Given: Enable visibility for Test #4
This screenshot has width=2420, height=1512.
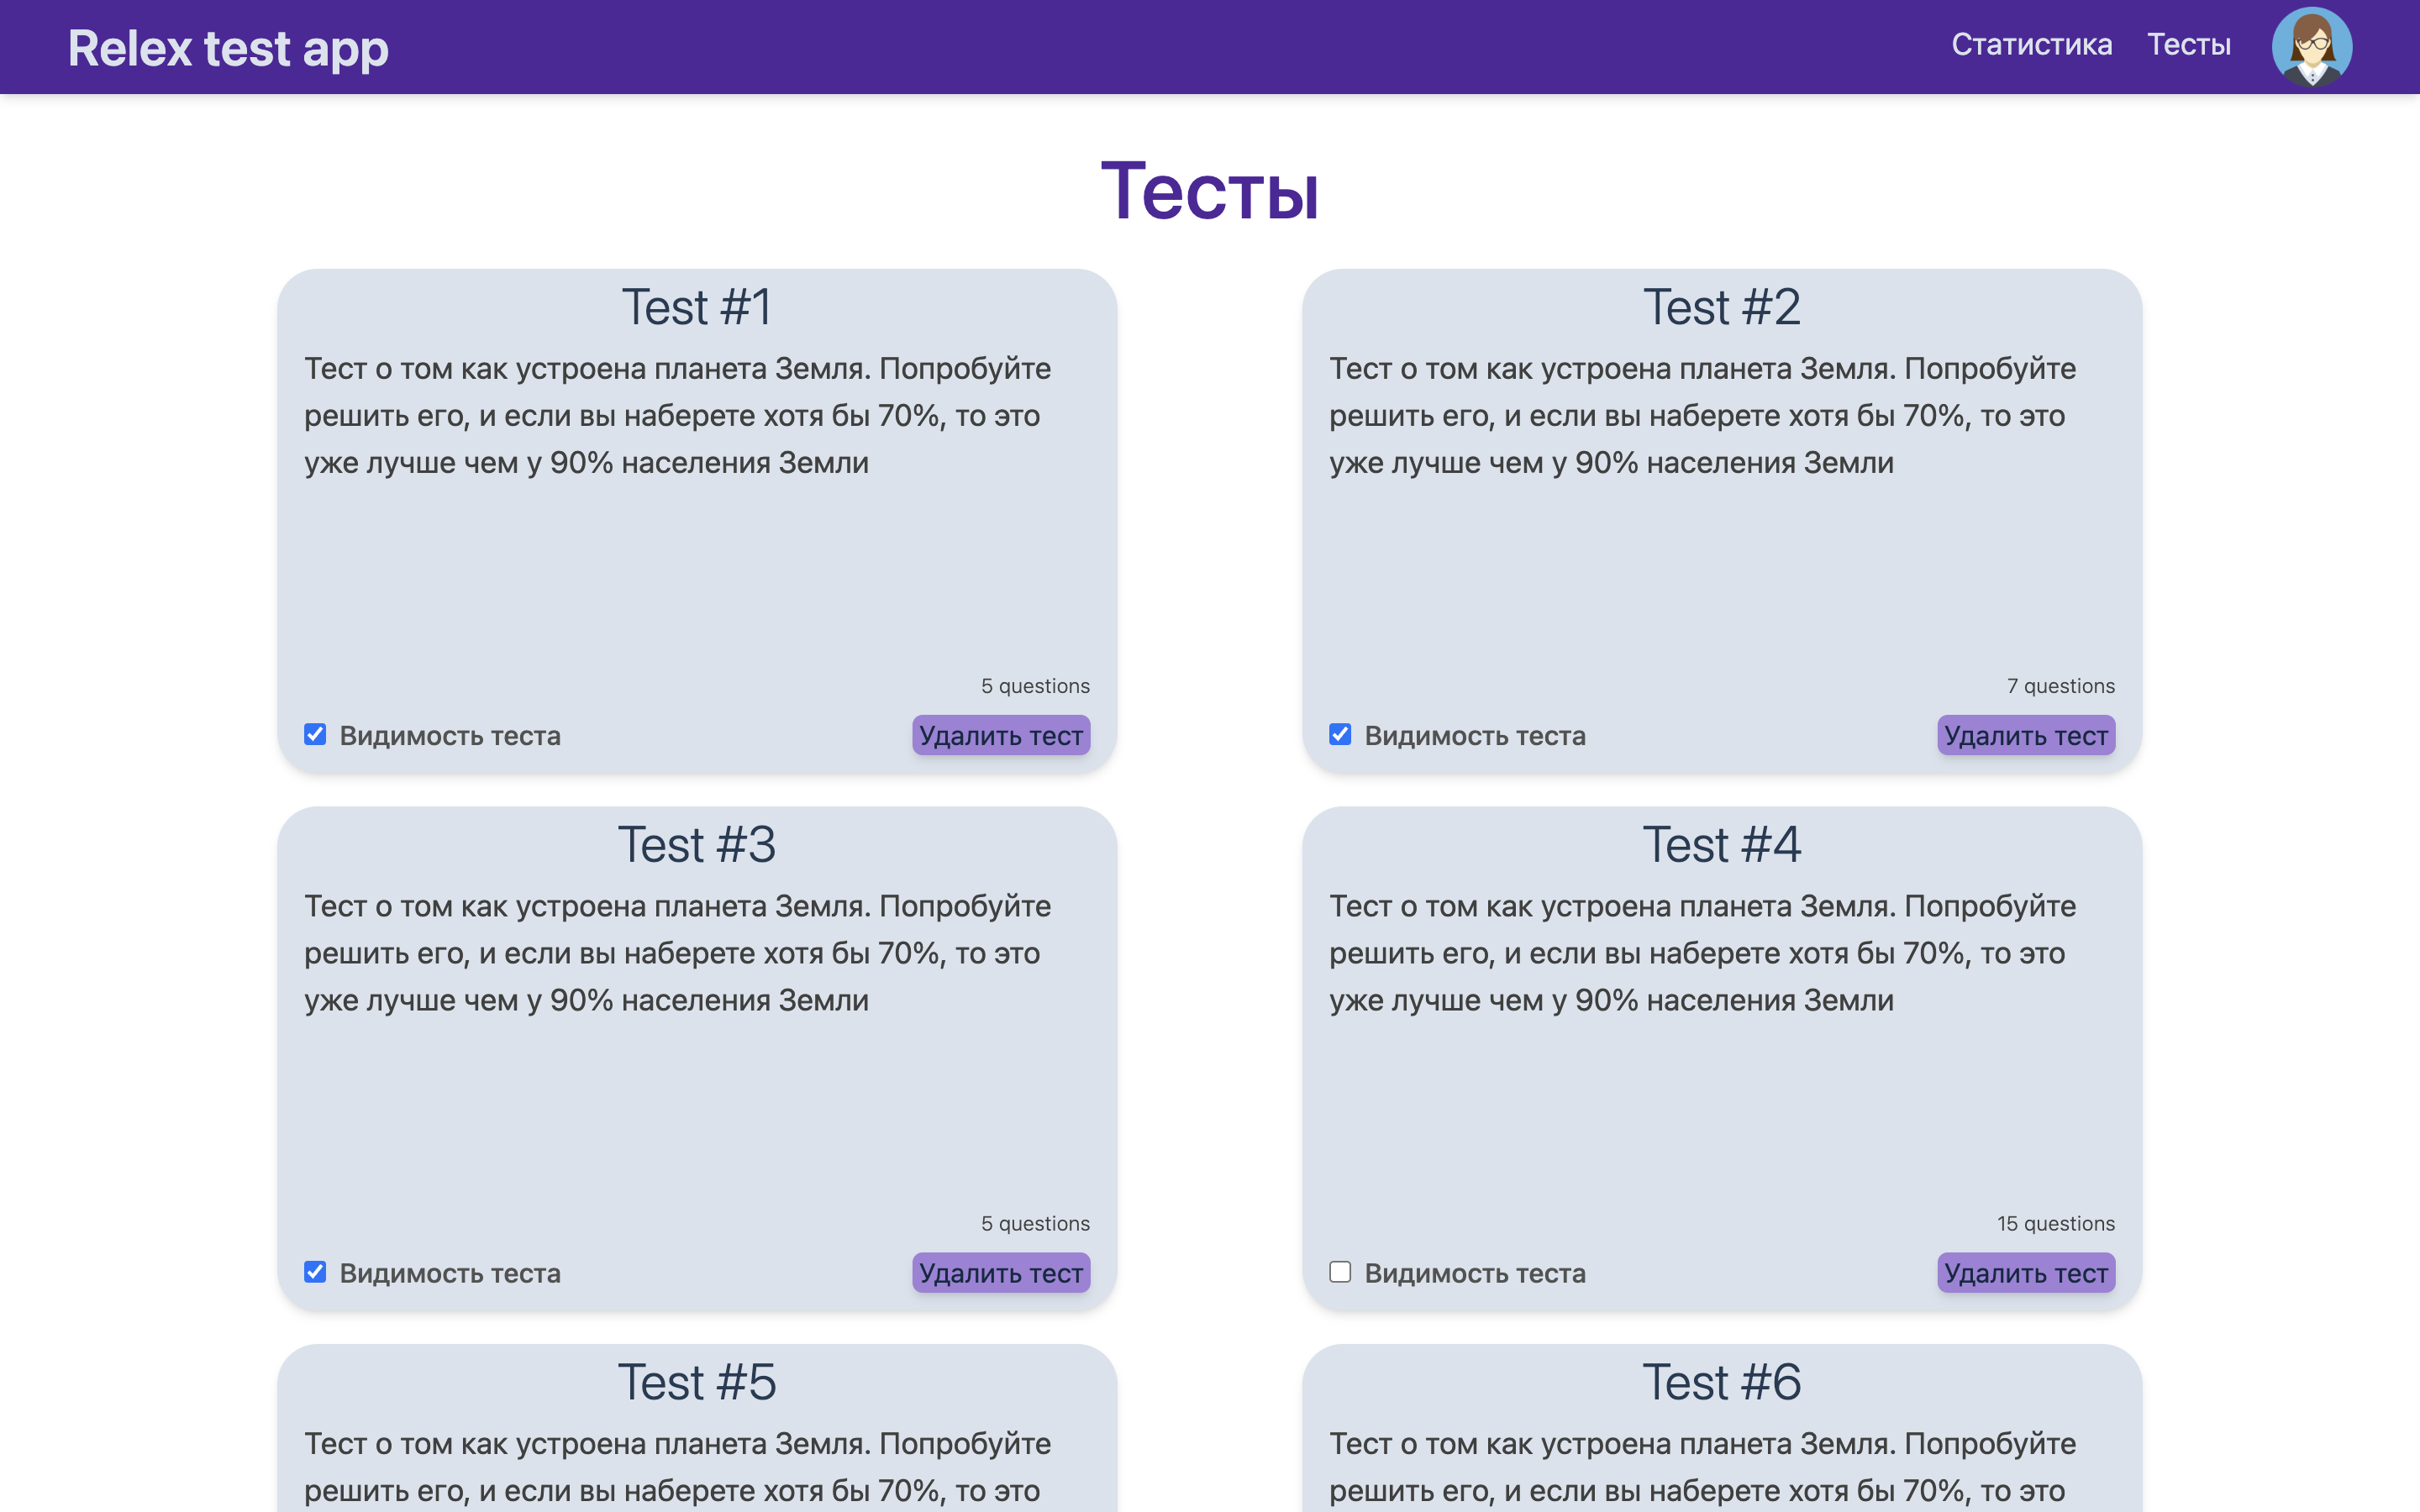Looking at the screenshot, I should [1340, 1271].
